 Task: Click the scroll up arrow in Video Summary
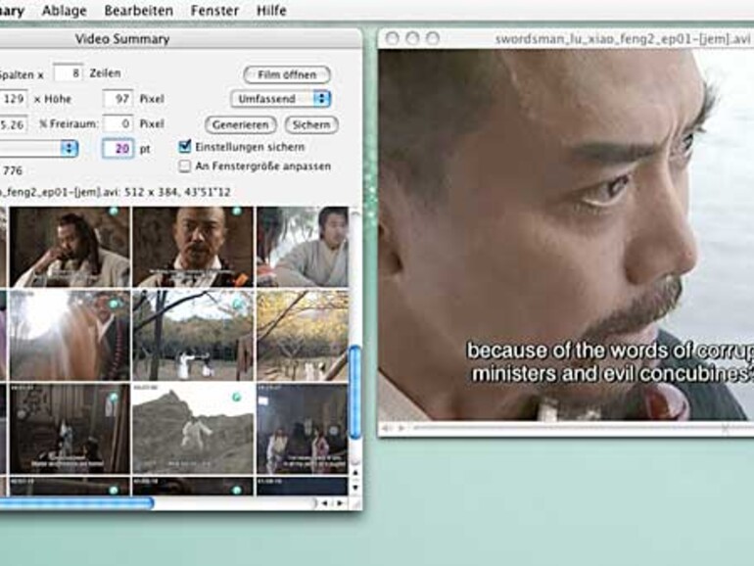pos(355,473)
